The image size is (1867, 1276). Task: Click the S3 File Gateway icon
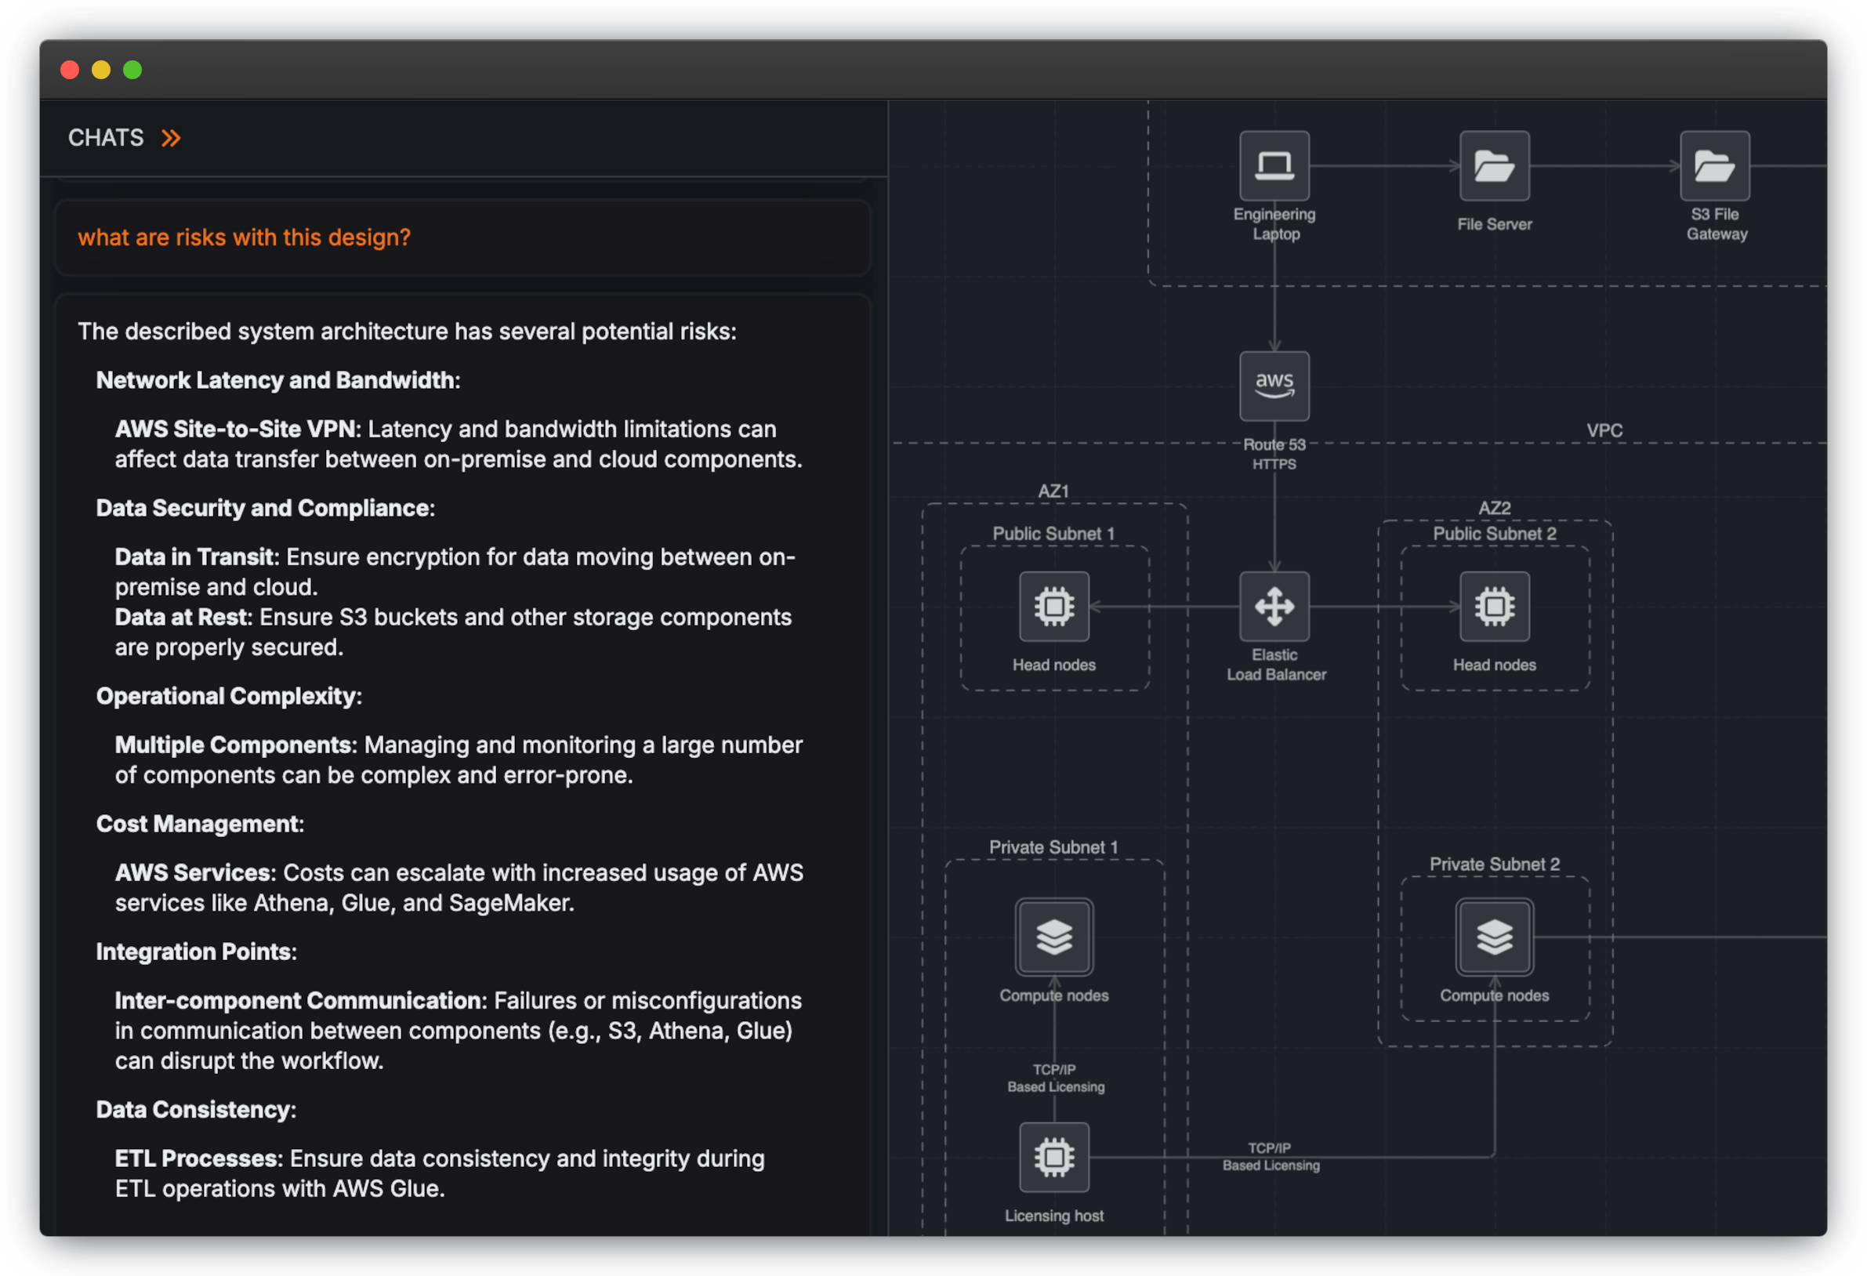(1714, 165)
